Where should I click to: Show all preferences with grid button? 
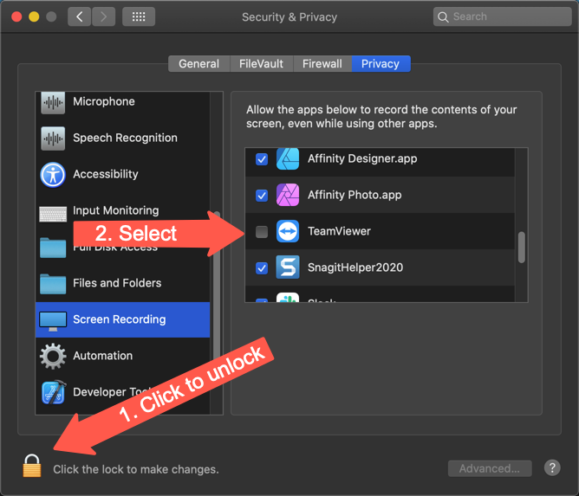coord(139,16)
